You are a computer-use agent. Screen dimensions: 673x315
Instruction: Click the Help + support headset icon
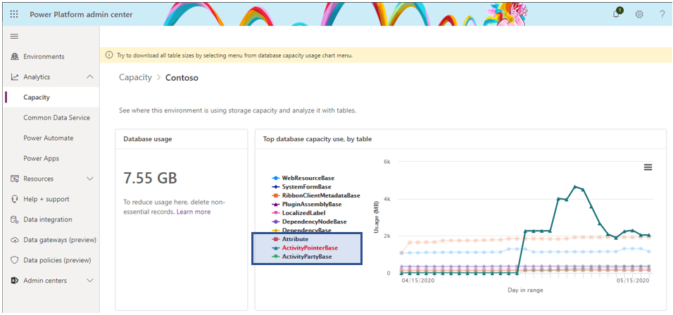coord(15,199)
